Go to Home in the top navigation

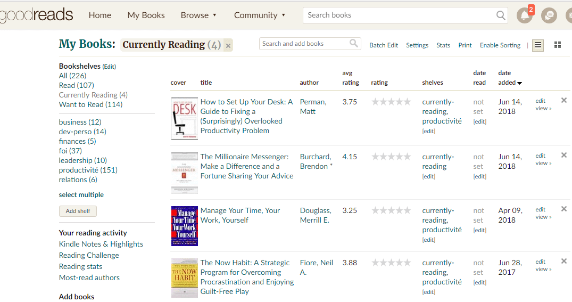coord(100,15)
